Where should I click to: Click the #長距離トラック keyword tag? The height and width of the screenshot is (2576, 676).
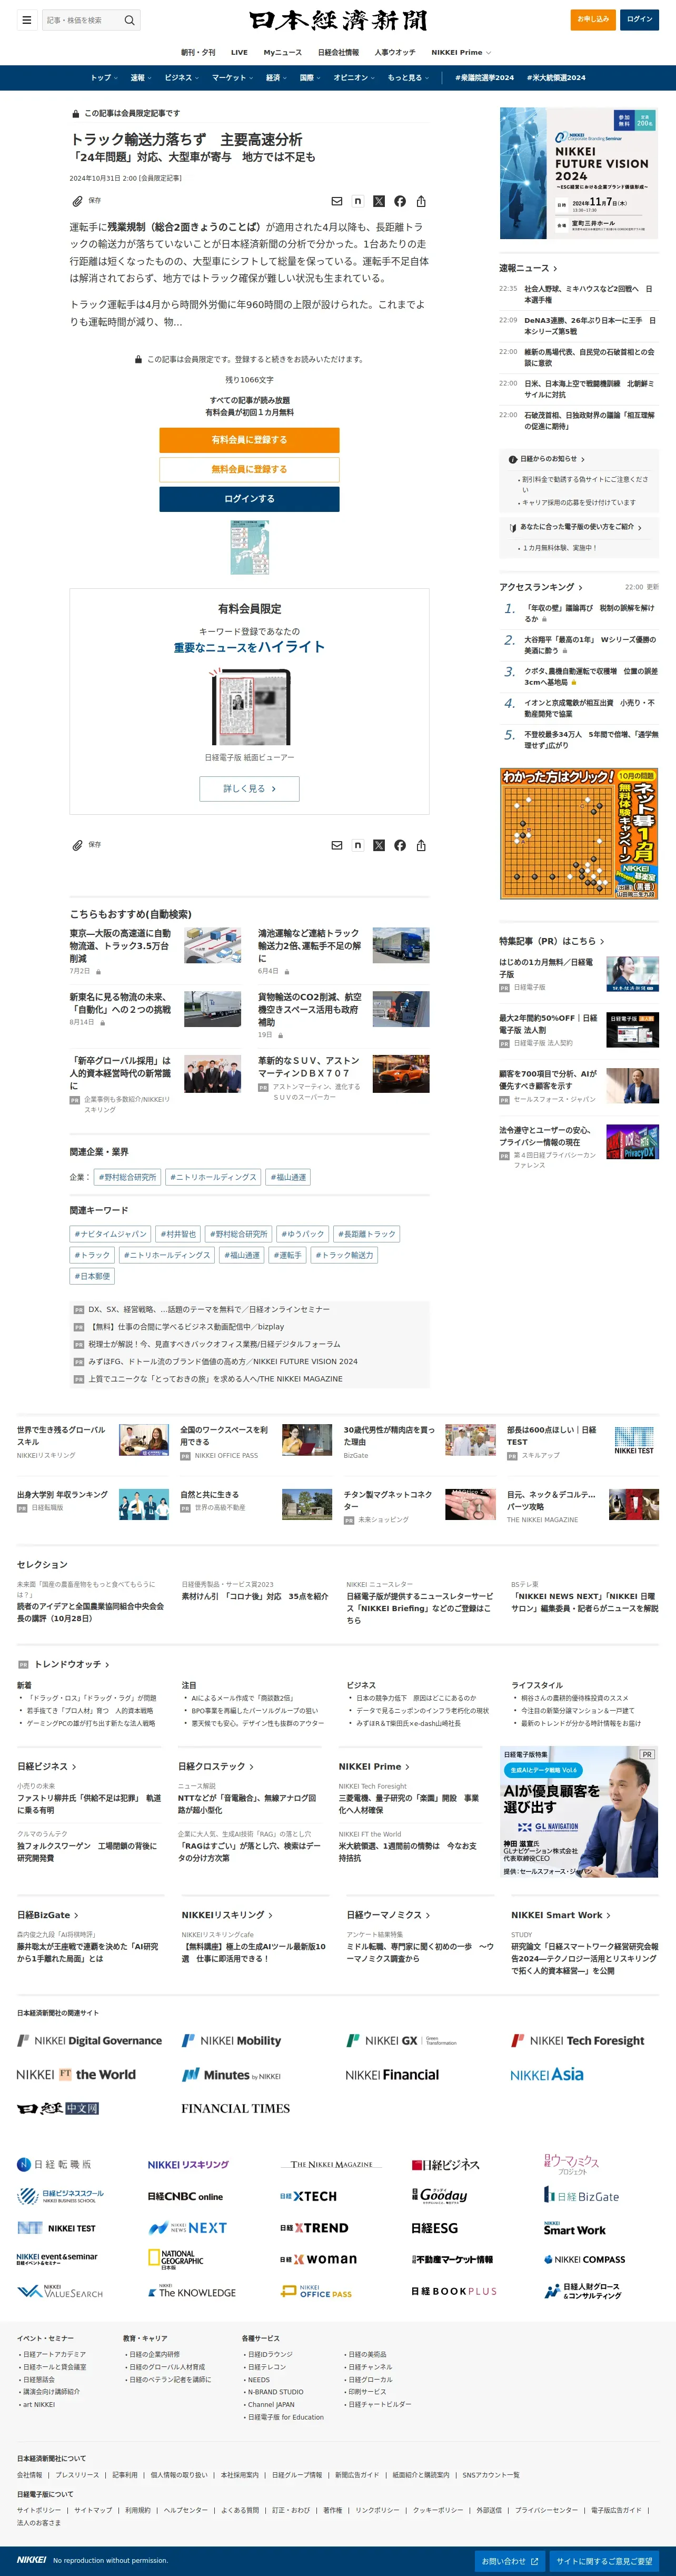(x=367, y=1234)
